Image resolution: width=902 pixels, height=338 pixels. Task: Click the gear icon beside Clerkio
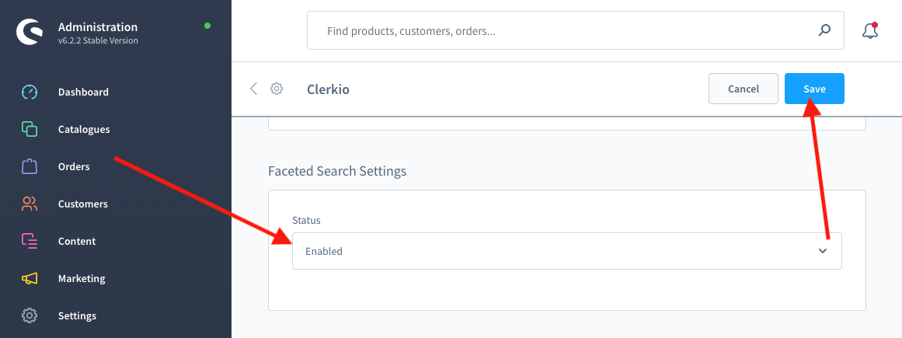pos(277,89)
